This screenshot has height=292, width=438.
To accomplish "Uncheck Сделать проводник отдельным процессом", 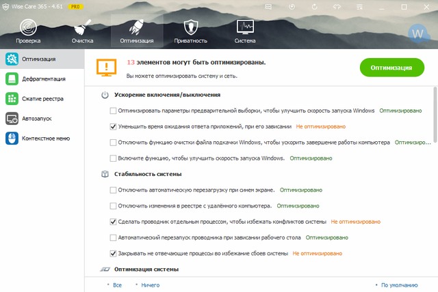I will [113, 222].
